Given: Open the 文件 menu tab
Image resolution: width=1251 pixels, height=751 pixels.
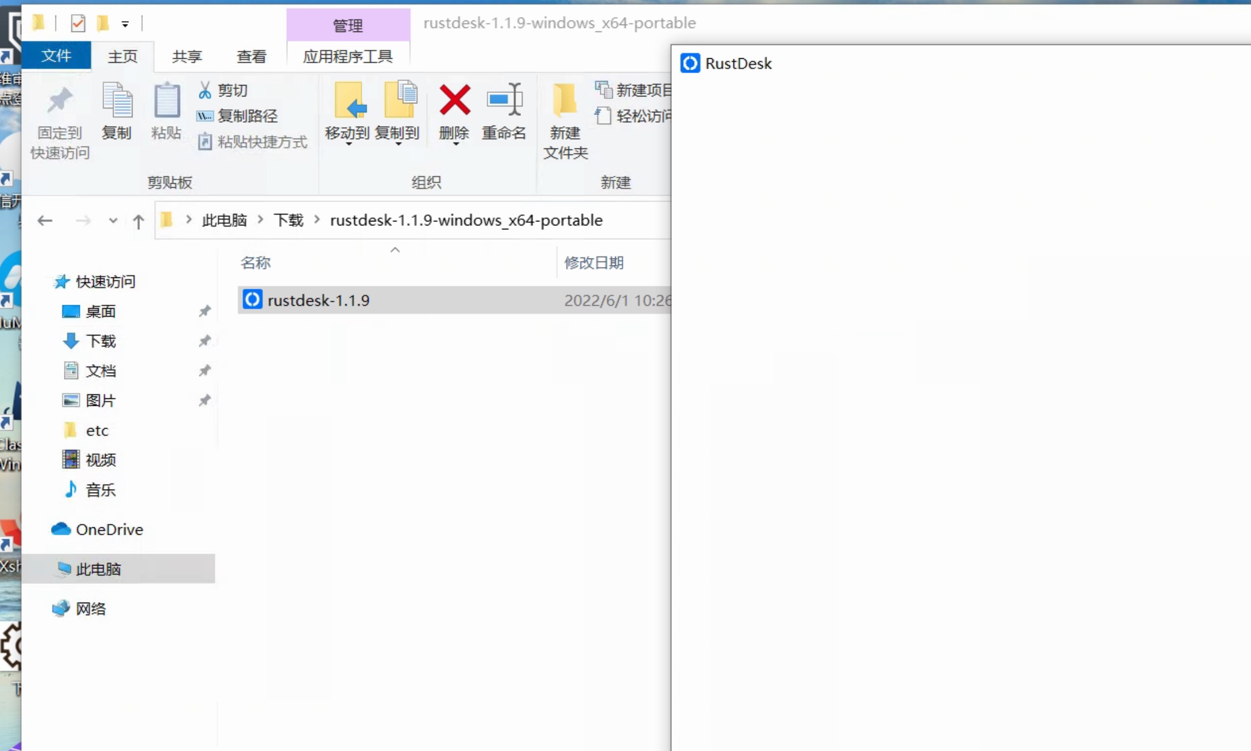Looking at the screenshot, I should pos(56,56).
